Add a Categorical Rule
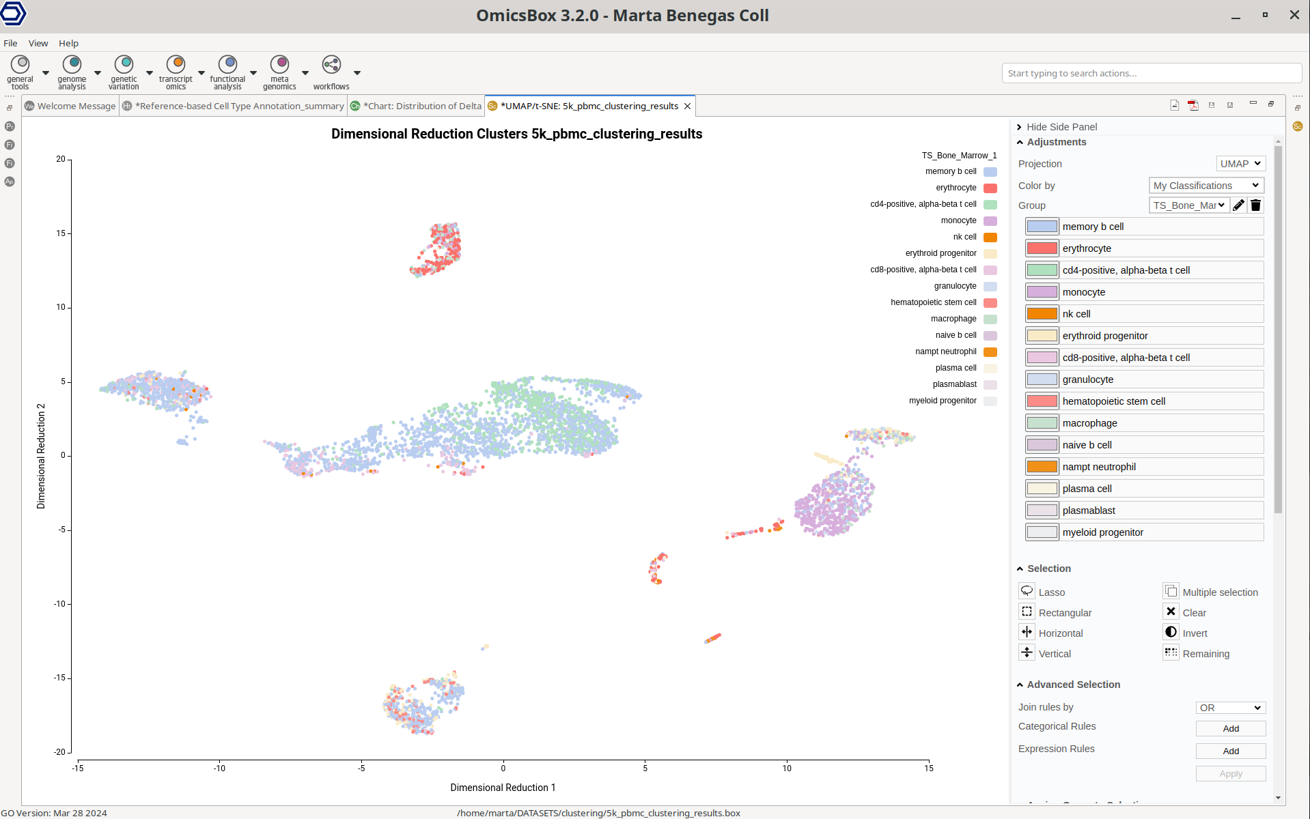 pyautogui.click(x=1230, y=729)
